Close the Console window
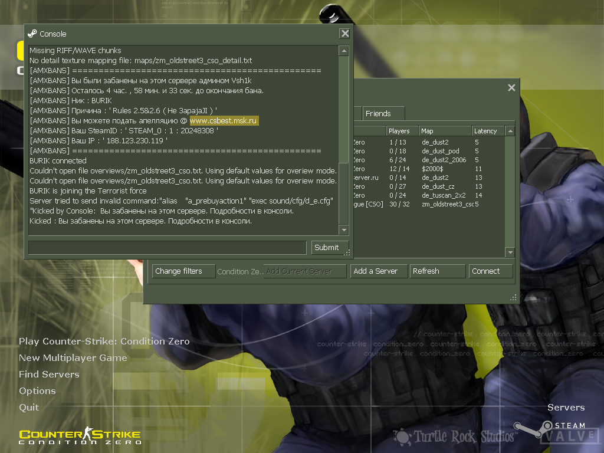Screen dimensions: 604x453 pyautogui.click(x=345, y=34)
